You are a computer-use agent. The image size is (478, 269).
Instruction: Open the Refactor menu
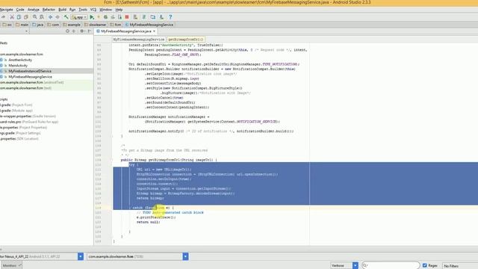[x=49, y=10]
